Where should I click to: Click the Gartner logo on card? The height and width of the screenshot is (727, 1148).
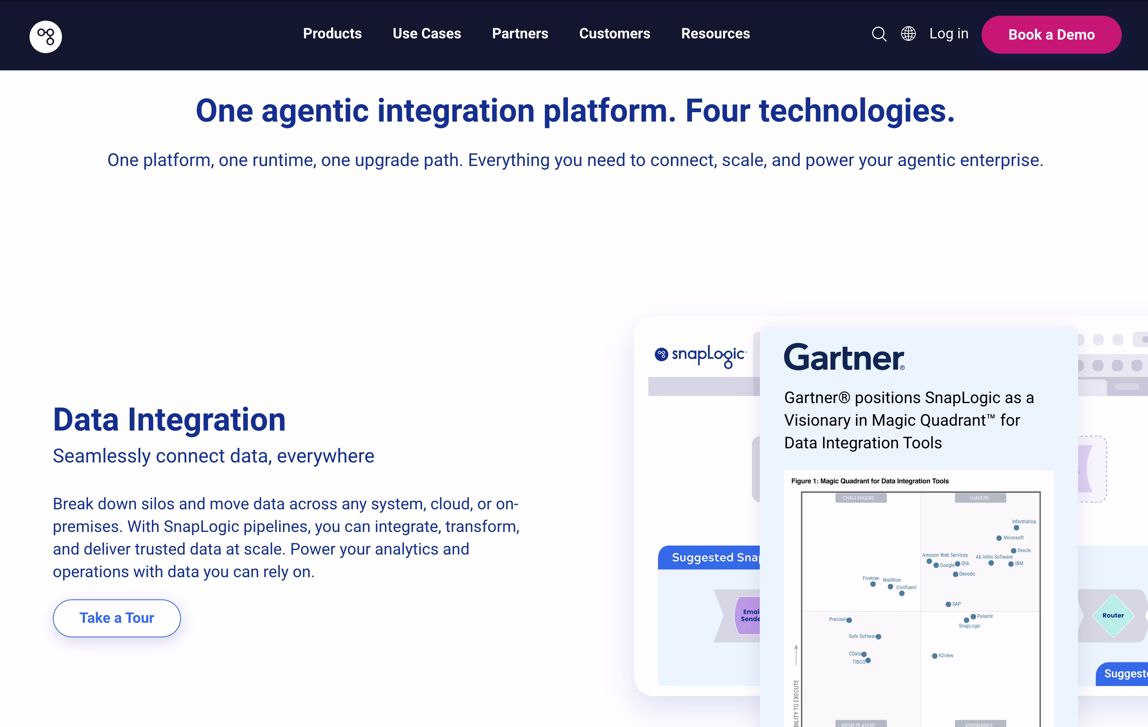(844, 357)
